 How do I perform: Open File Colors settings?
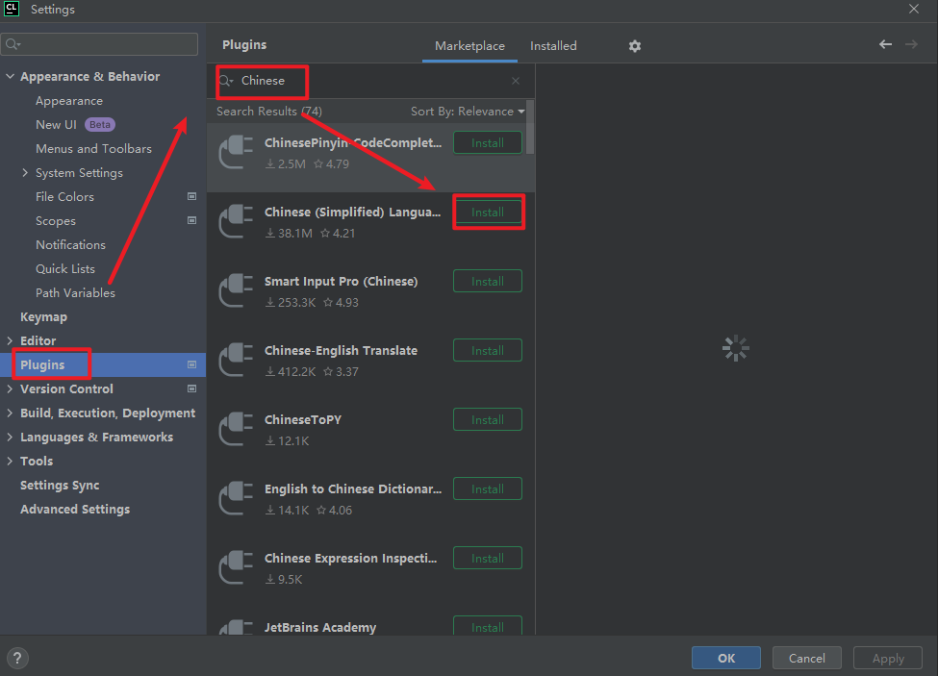pos(64,196)
